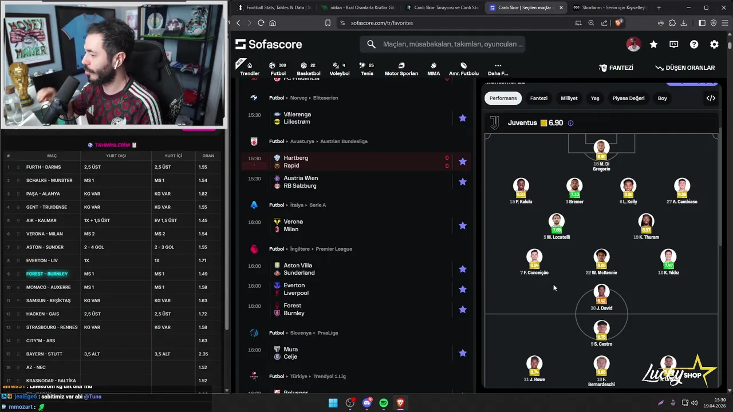The height and width of the screenshot is (412, 733).
Task: Open Windows Start menu
Action: click(333, 403)
